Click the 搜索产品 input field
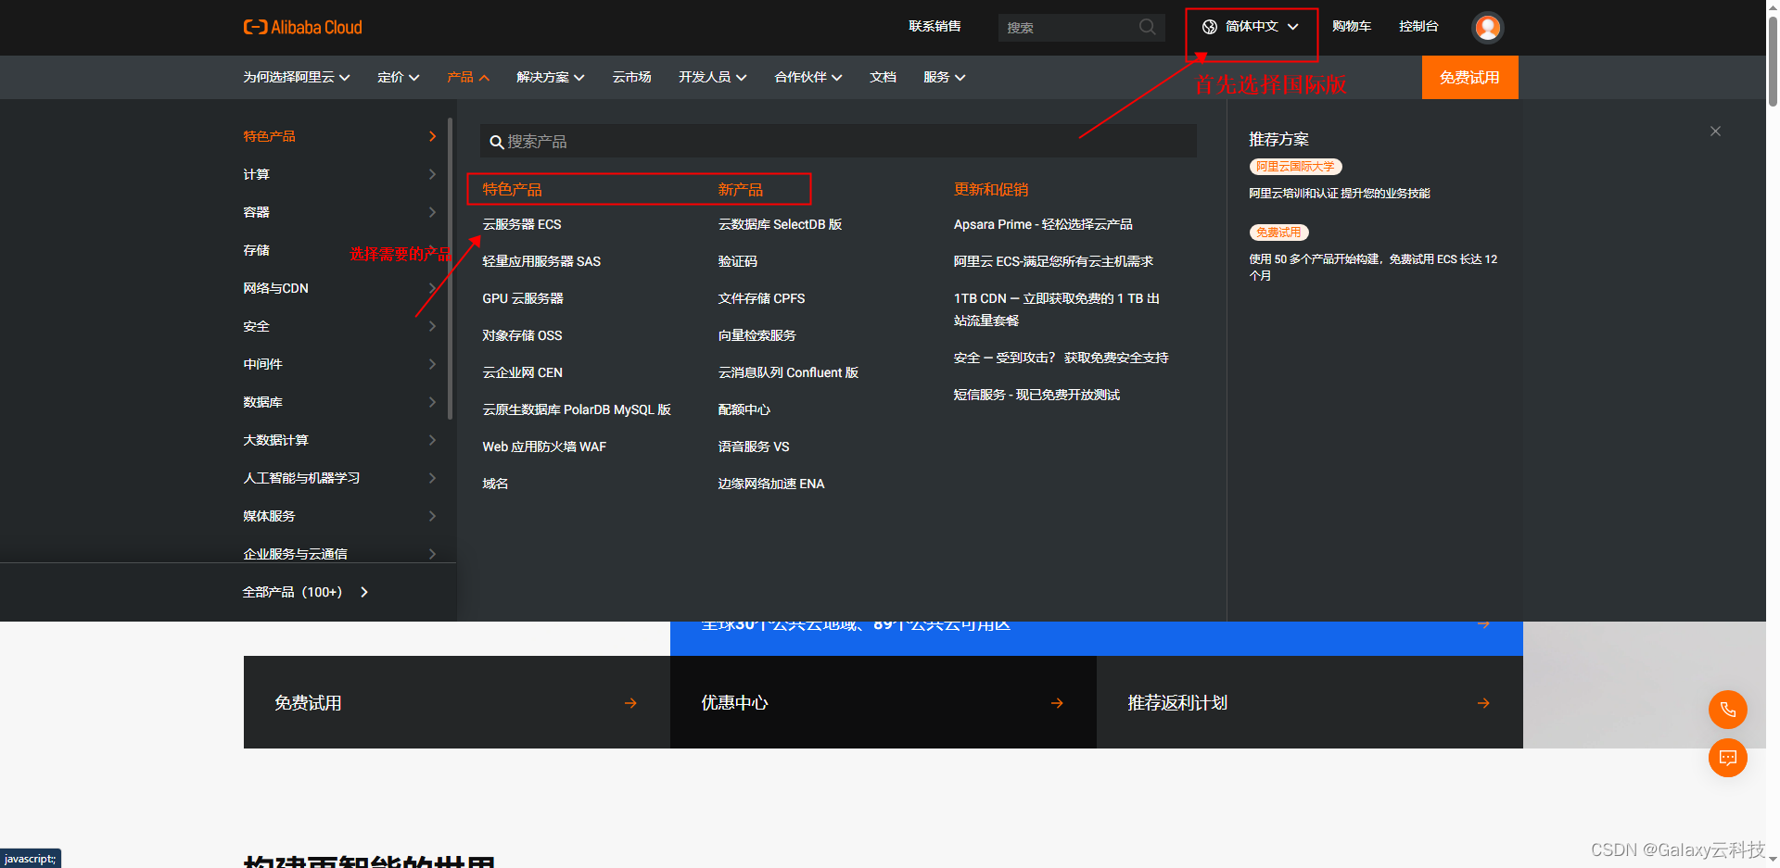The width and height of the screenshot is (1780, 868). (838, 142)
